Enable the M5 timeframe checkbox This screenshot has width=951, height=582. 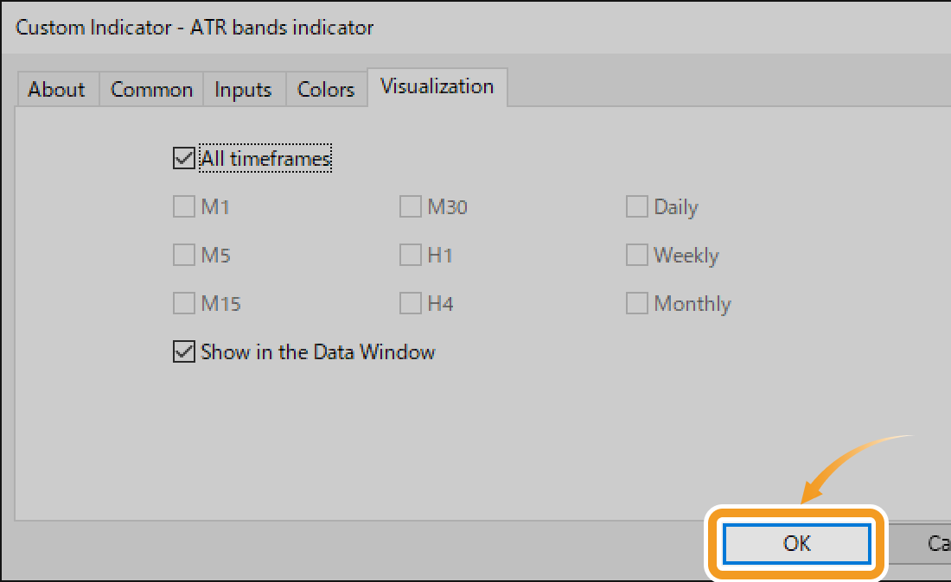pos(183,256)
